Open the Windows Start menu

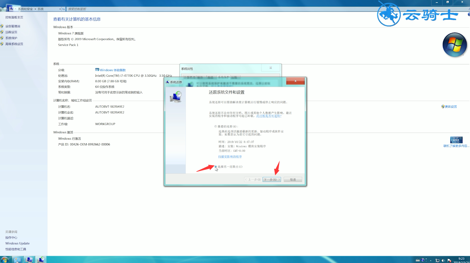click(5, 260)
